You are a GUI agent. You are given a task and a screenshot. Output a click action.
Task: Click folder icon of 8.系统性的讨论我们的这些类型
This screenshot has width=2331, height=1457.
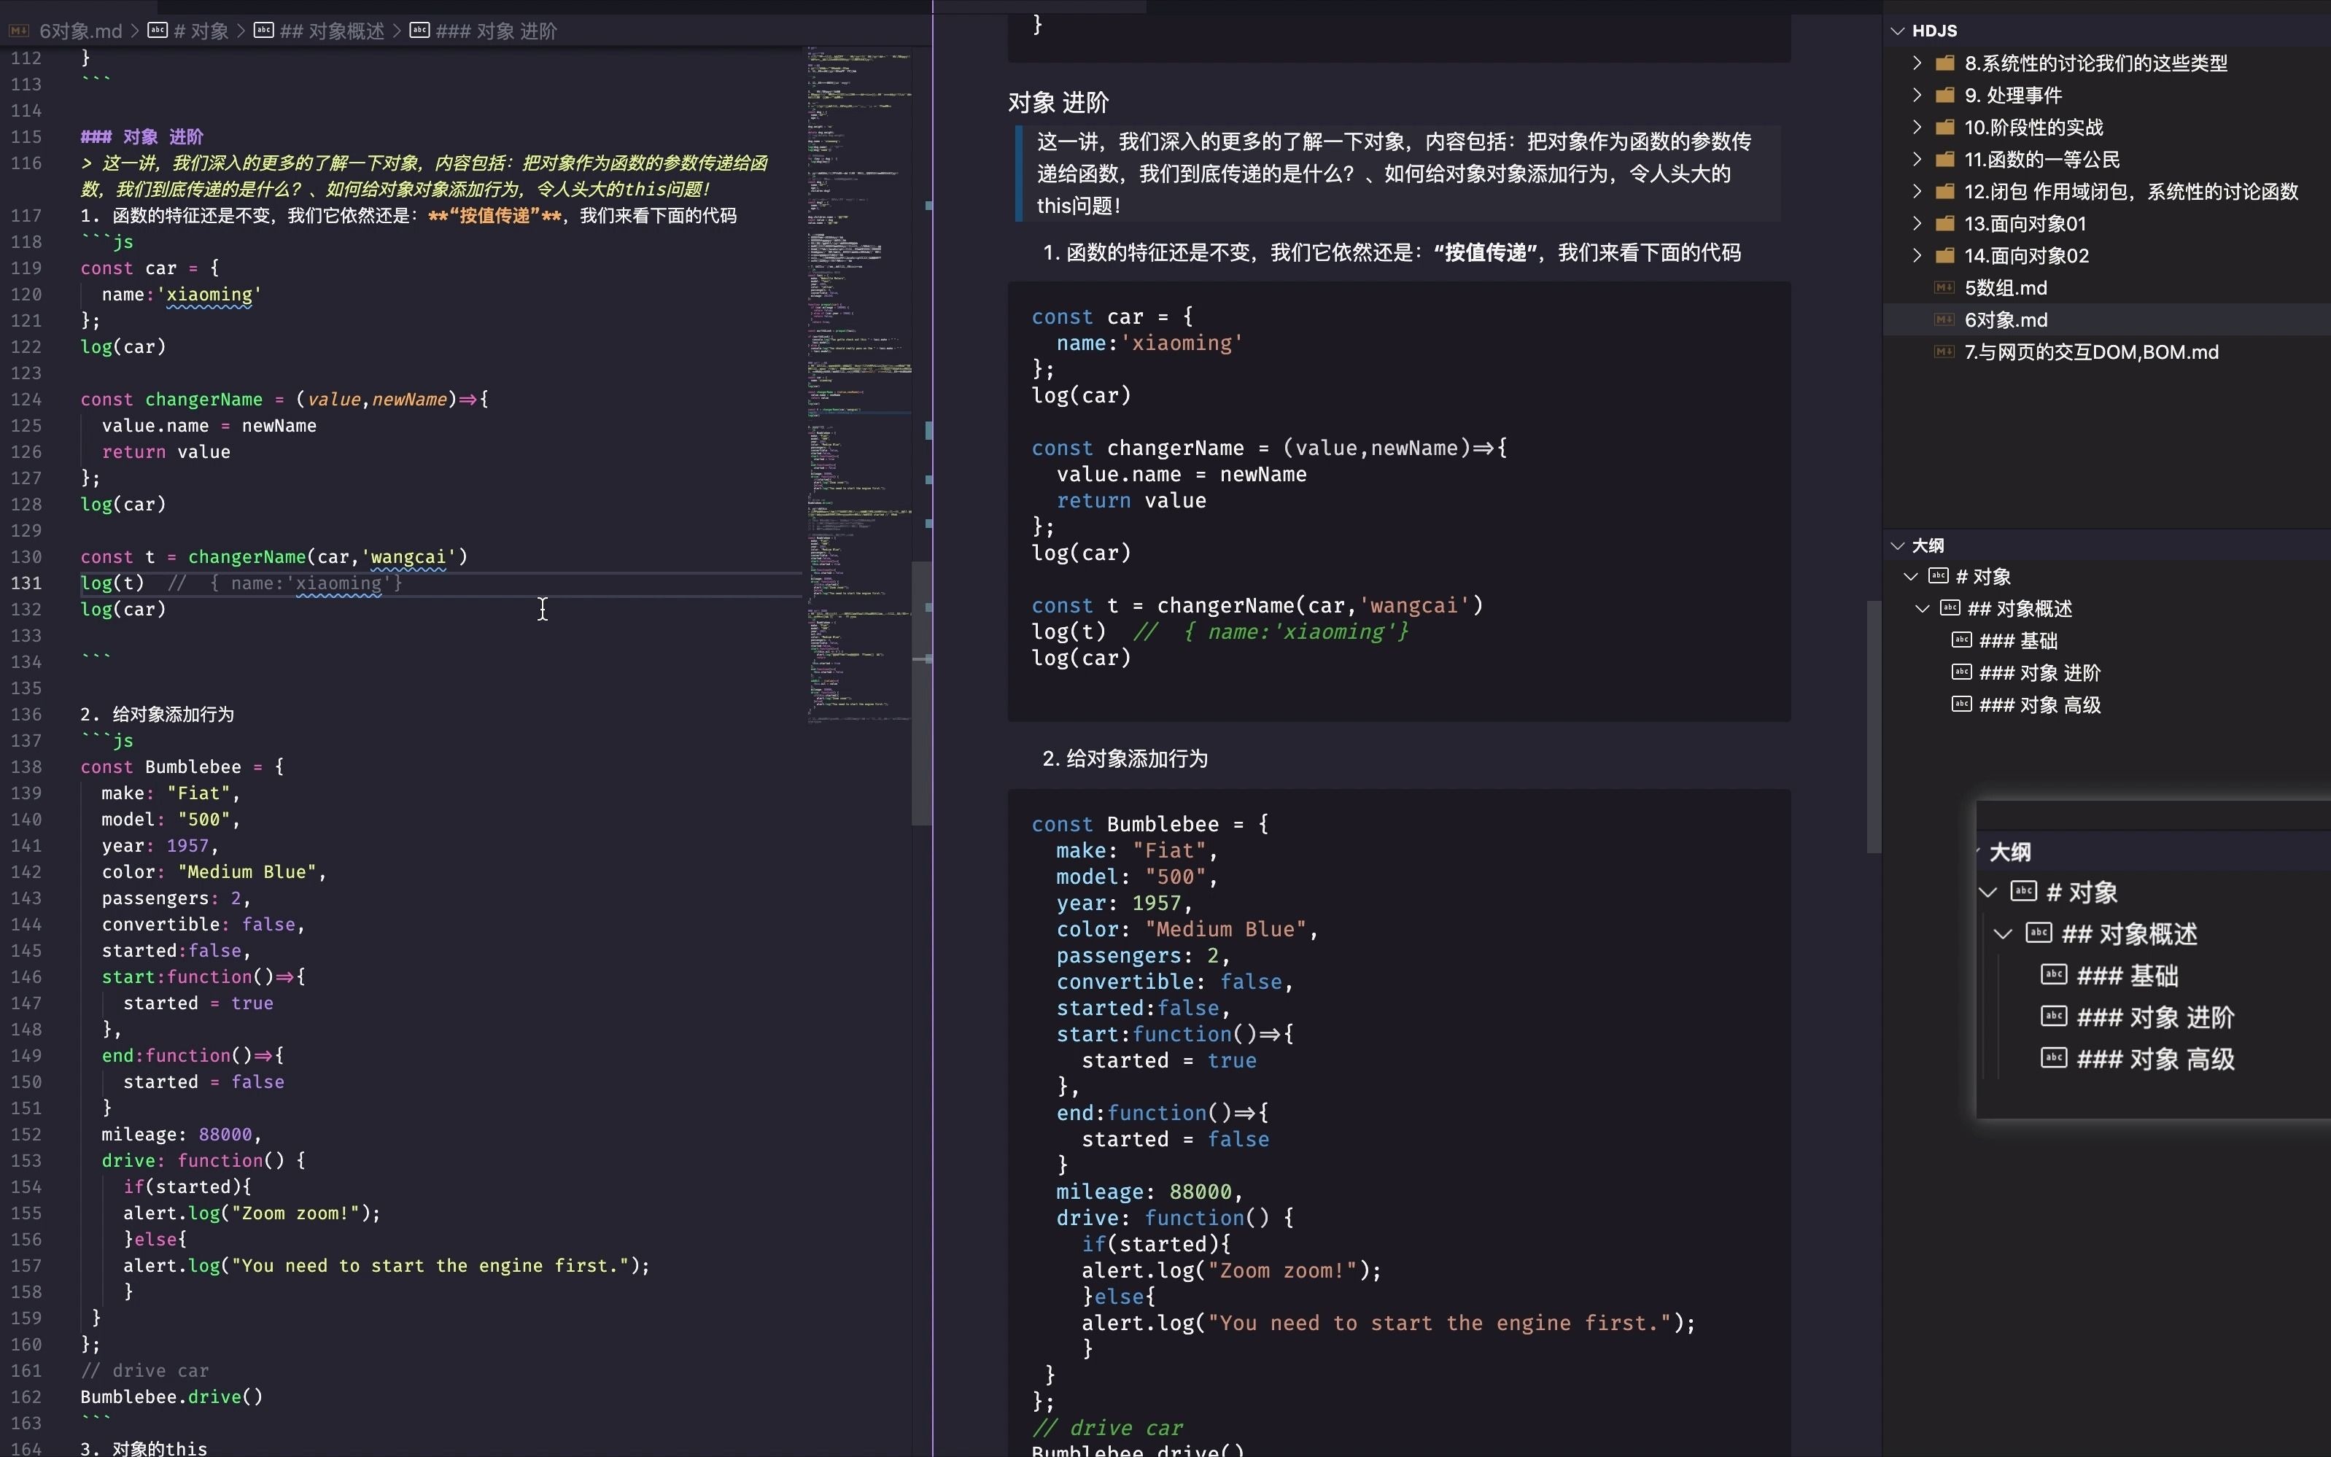click(x=1946, y=63)
